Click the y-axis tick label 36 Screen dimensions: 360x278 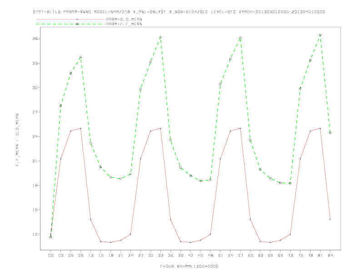coord(35,39)
